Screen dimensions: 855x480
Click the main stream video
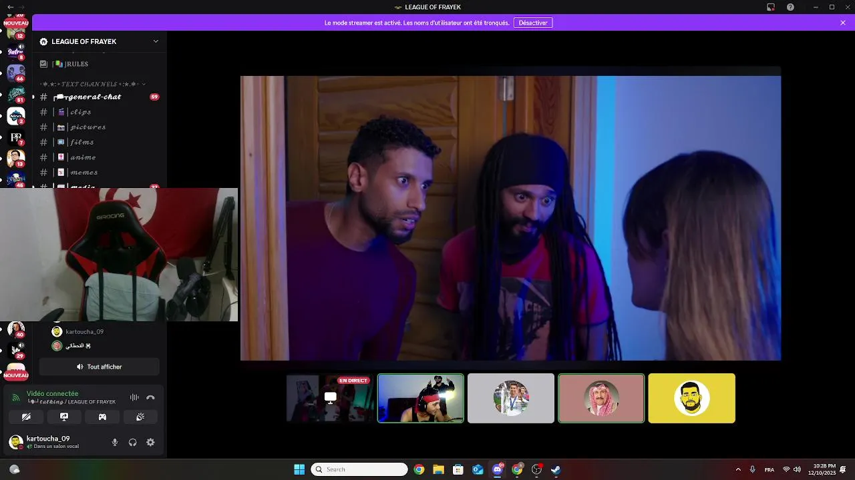[510, 218]
